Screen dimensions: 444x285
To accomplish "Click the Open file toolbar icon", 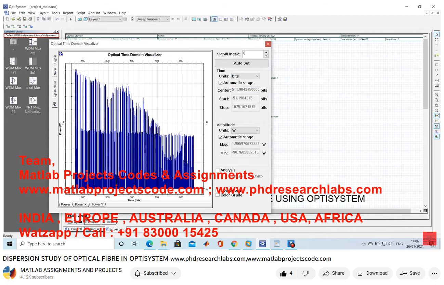I will 13,19.
